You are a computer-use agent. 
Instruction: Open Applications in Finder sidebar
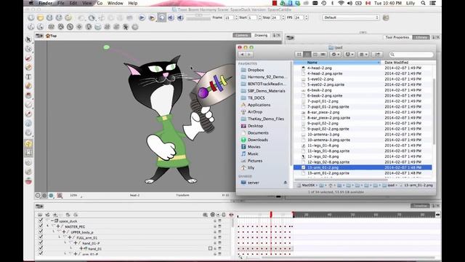point(259,105)
